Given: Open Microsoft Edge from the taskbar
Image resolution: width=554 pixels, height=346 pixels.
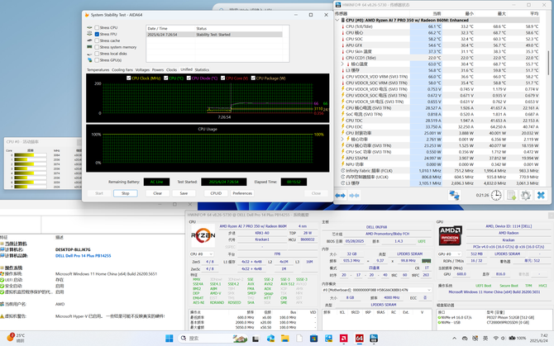Looking at the screenshot, I should point(270,339).
